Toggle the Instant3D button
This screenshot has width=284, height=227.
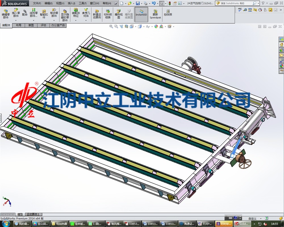click(141, 14)
